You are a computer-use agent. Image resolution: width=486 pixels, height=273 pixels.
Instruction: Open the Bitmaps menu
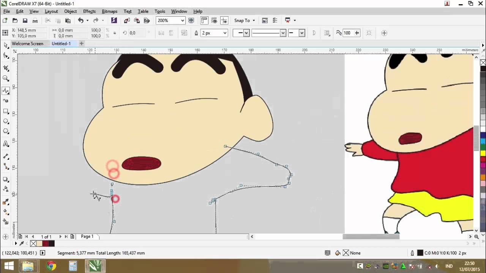[109, 11]
